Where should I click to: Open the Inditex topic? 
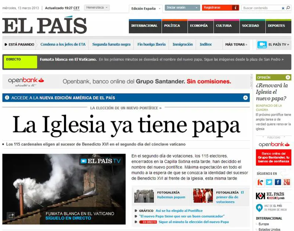[x=206, y=44]
